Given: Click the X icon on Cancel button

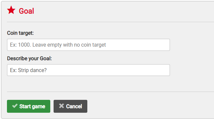Looking at the screenshot, I should [x=62, y=106].
